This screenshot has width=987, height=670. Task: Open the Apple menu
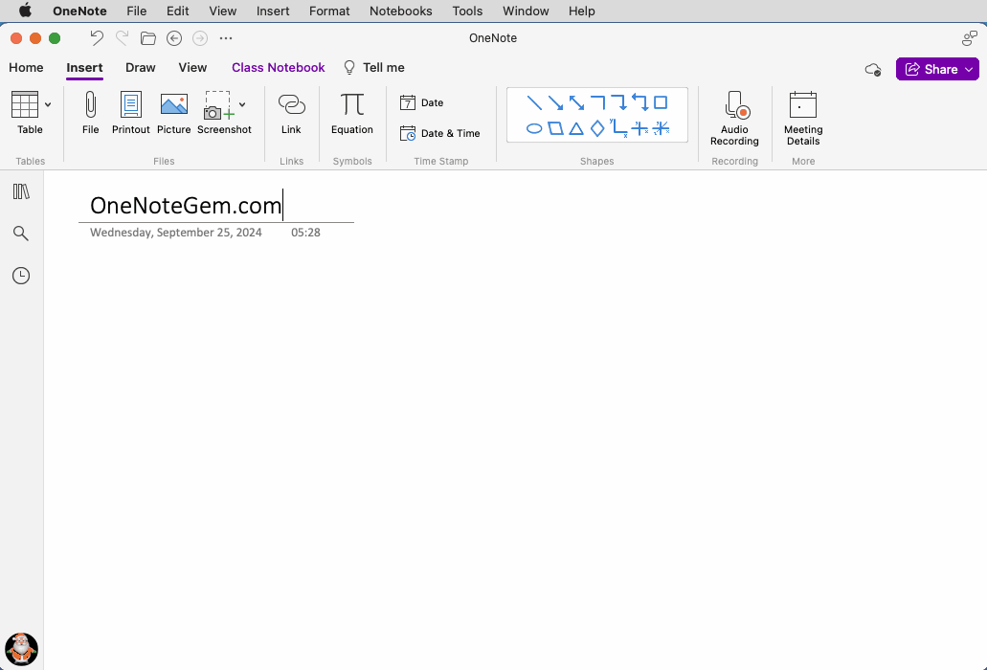point(25,11)
